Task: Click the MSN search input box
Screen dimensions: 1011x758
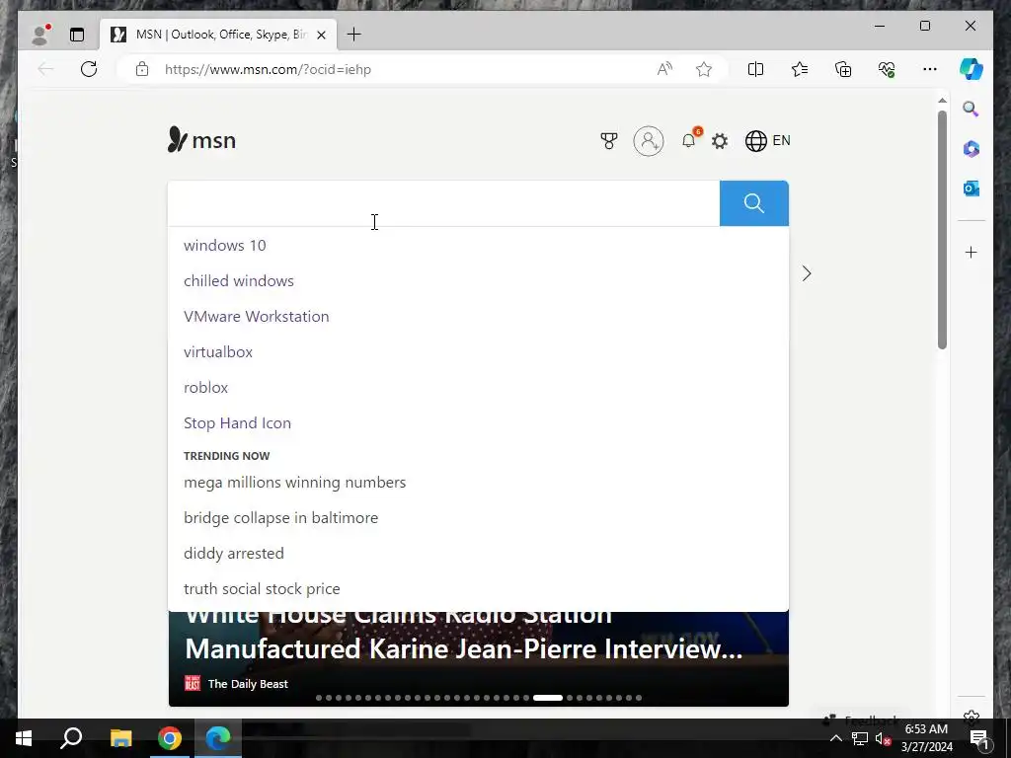Action: [443, 203]
